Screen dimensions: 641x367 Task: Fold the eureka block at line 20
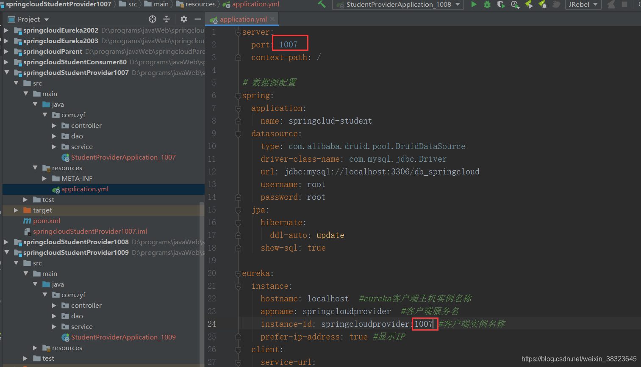click(x=238, y=273)
